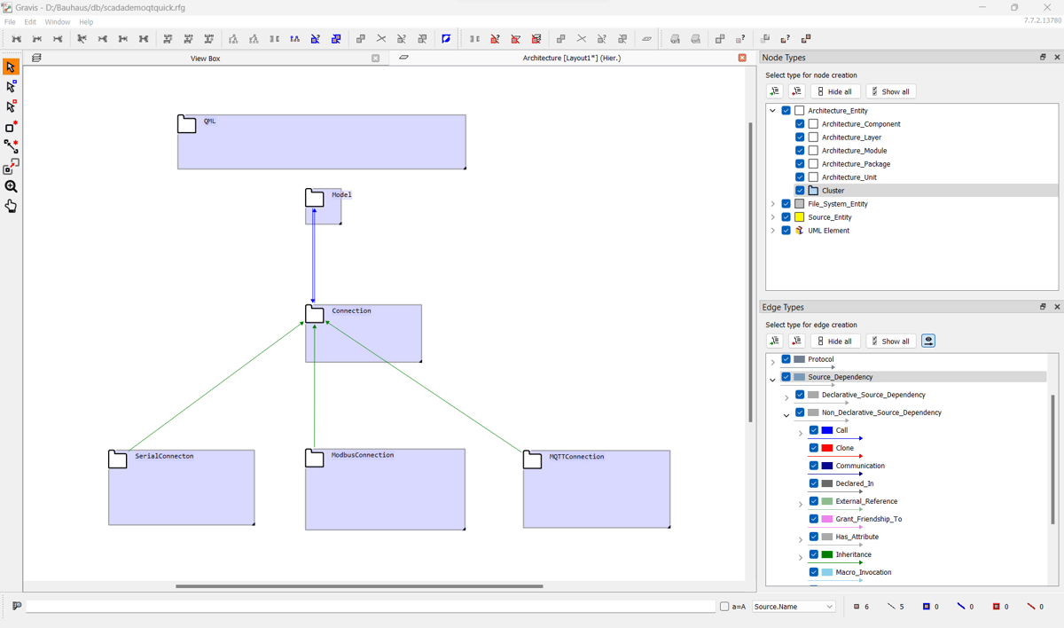Open the Source.Name dropdown
Screen dimensions: 1064x628
click(x=794, y=607)
